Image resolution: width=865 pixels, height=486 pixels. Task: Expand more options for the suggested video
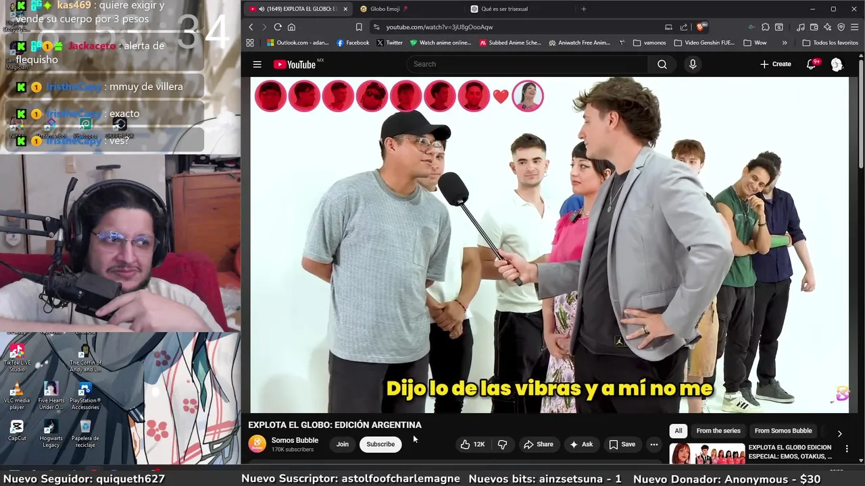847,448
